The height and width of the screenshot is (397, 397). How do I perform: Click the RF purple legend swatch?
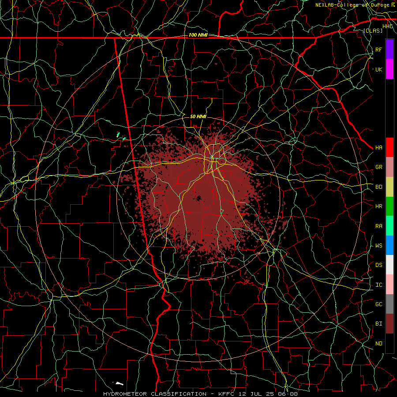tap(390, 49)
